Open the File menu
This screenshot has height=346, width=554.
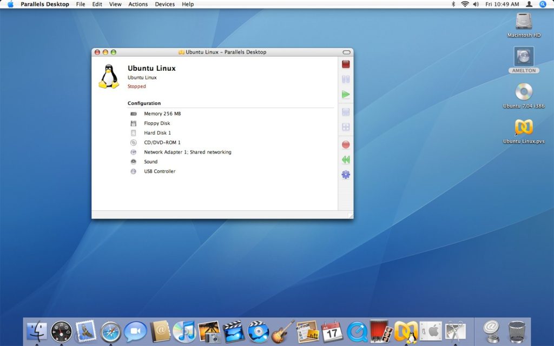[81, 4]
